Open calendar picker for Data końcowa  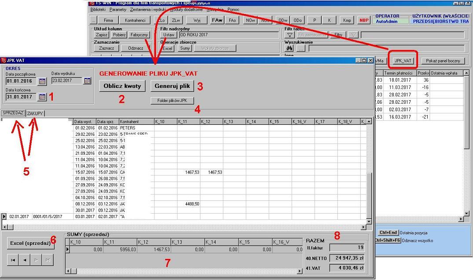pyautogui.click(x=42, y=97)
